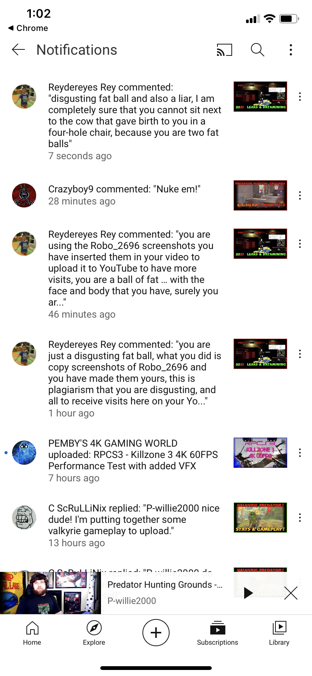Viewport: 312px width, 676px height.
Task: Open the header three-dot overflow menu
Action: click(291, 50)
